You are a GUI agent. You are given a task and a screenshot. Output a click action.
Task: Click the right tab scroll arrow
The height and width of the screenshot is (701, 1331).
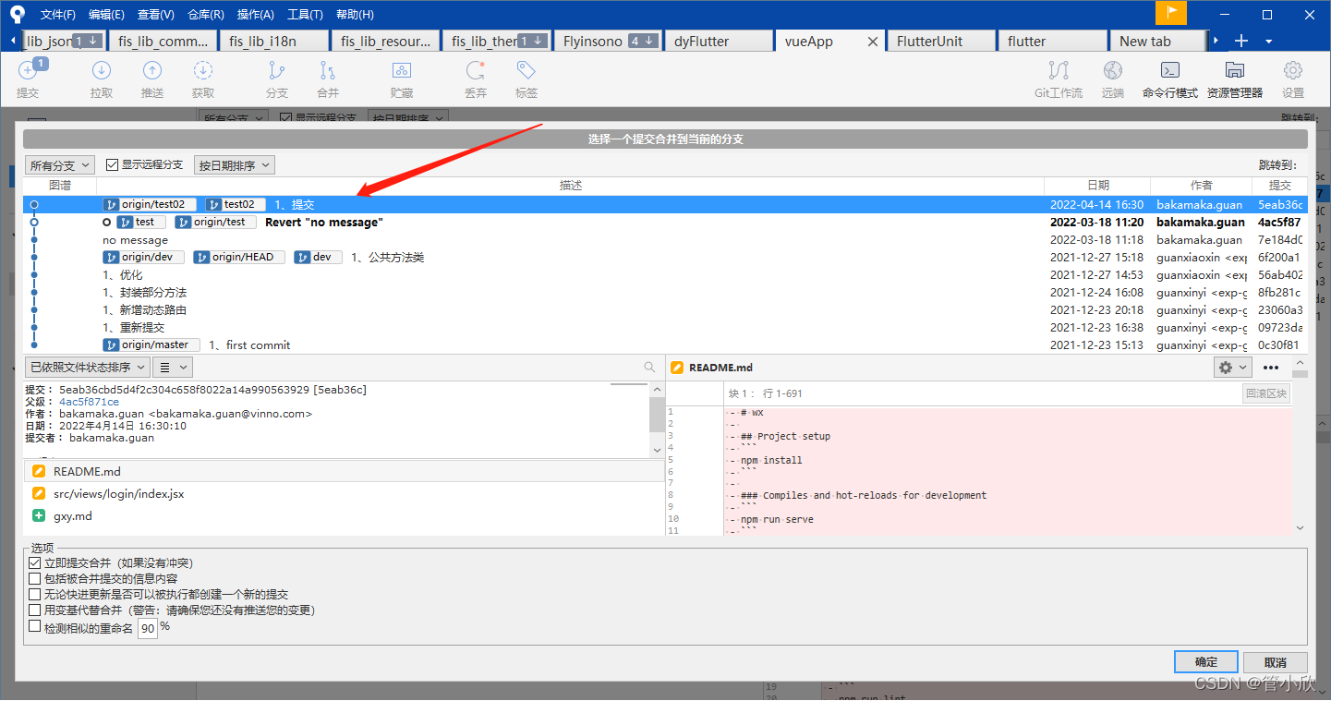[x=1216, y=41]
